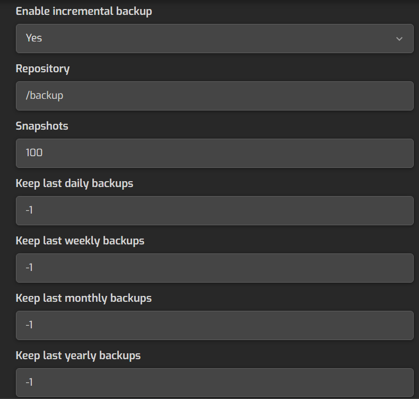Click the '-1' value in daily backups field
This screenshot has height=399, width=419.
coord(30,210)
